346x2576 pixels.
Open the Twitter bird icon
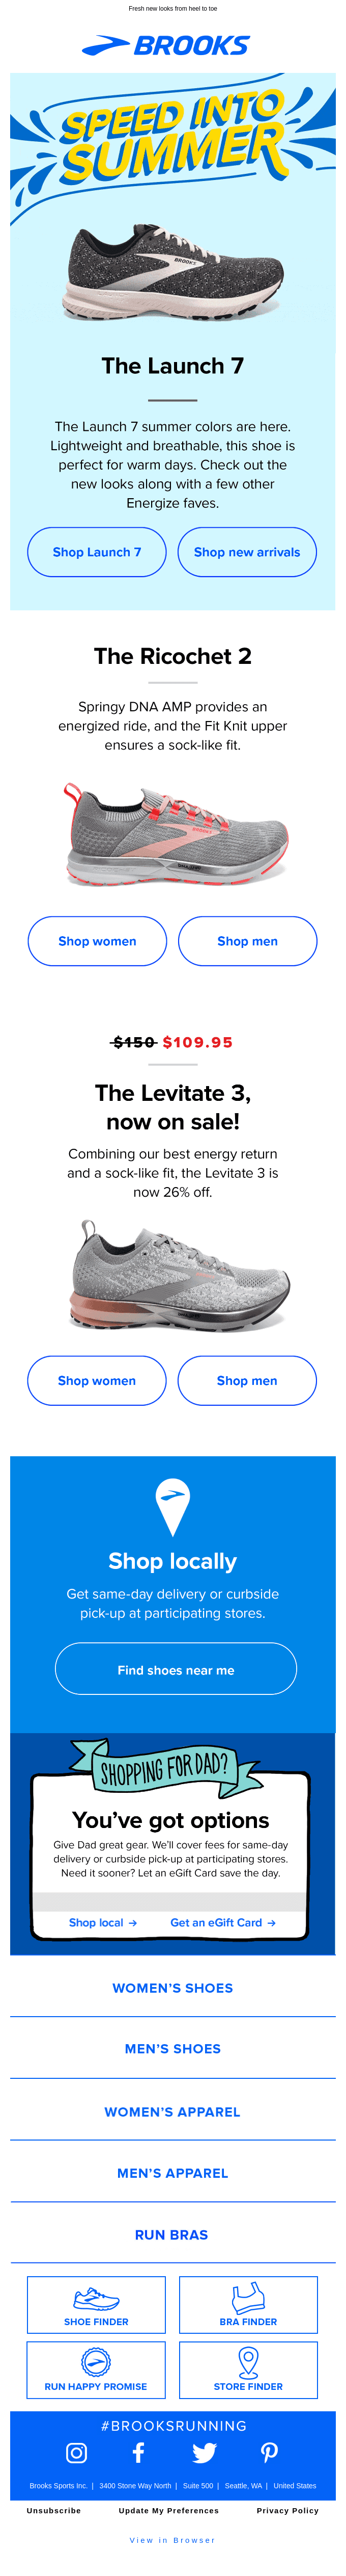tap(205, 2452)
